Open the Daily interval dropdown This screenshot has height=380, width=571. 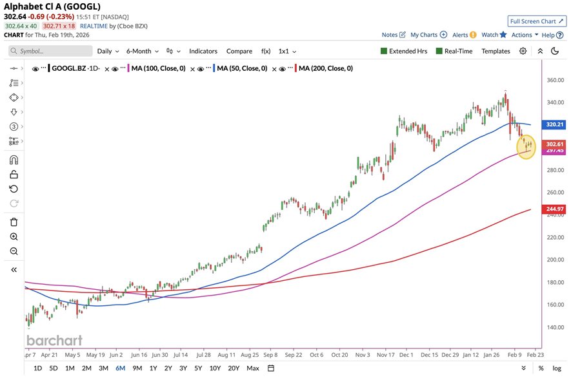click(107, 51)
